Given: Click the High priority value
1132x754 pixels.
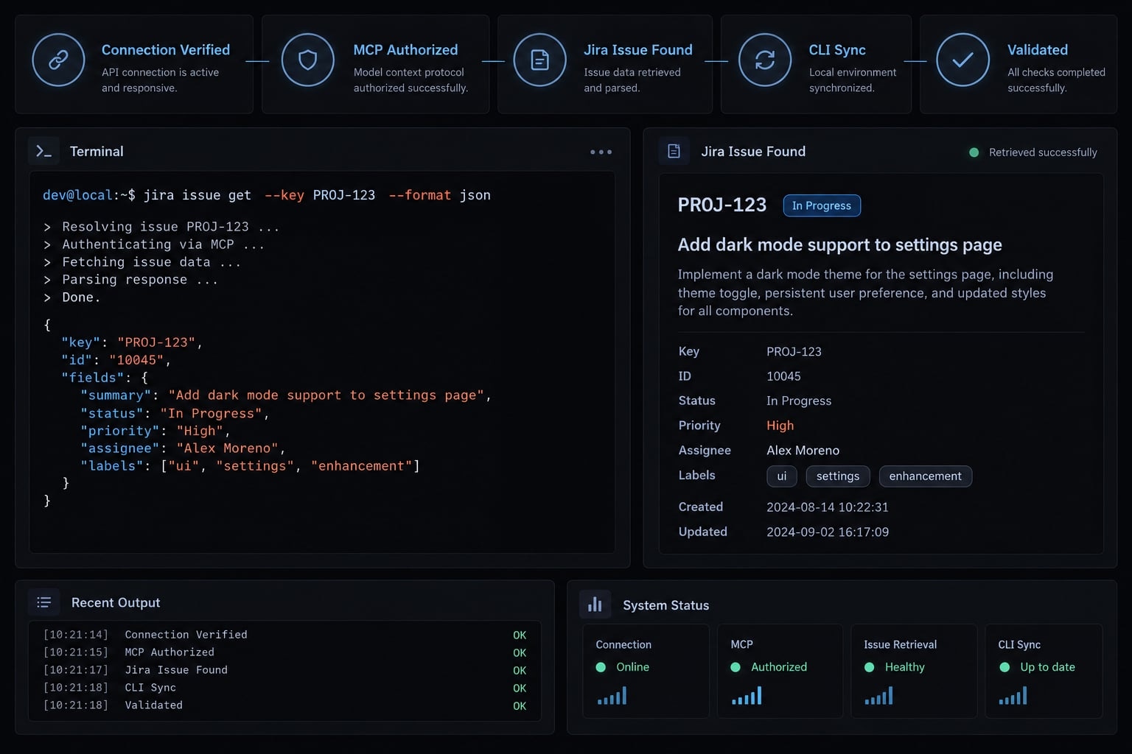Looking at the screenshot, I should [780, 426].
